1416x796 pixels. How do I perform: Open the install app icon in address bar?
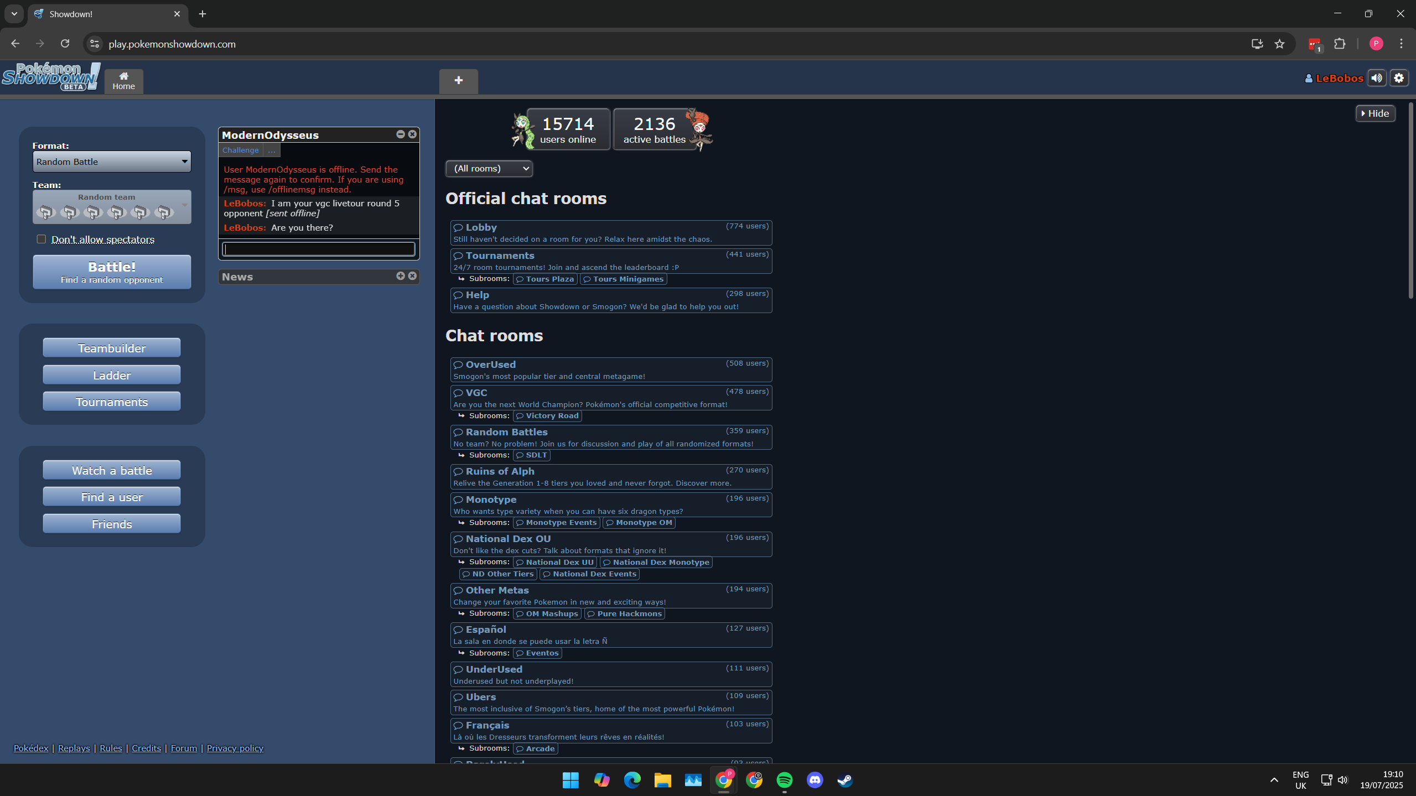1257,44
